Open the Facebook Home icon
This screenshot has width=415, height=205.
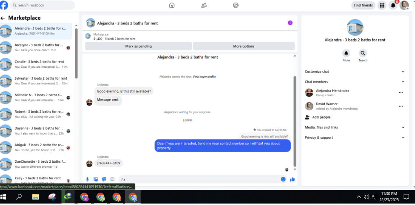pyautogui.click(x=172, y=5)
